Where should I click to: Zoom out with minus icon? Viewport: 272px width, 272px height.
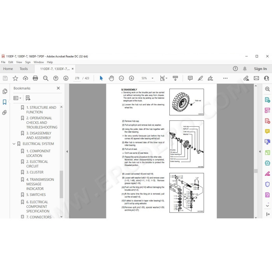click(121, 78)
